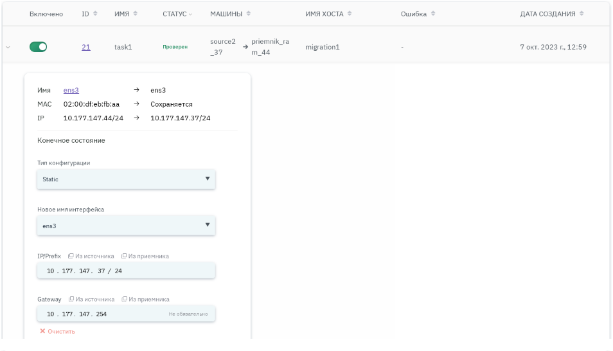The height and width of the screenshot is (351, 613).
Task: Open task ID 21 link
Action: 86,47
